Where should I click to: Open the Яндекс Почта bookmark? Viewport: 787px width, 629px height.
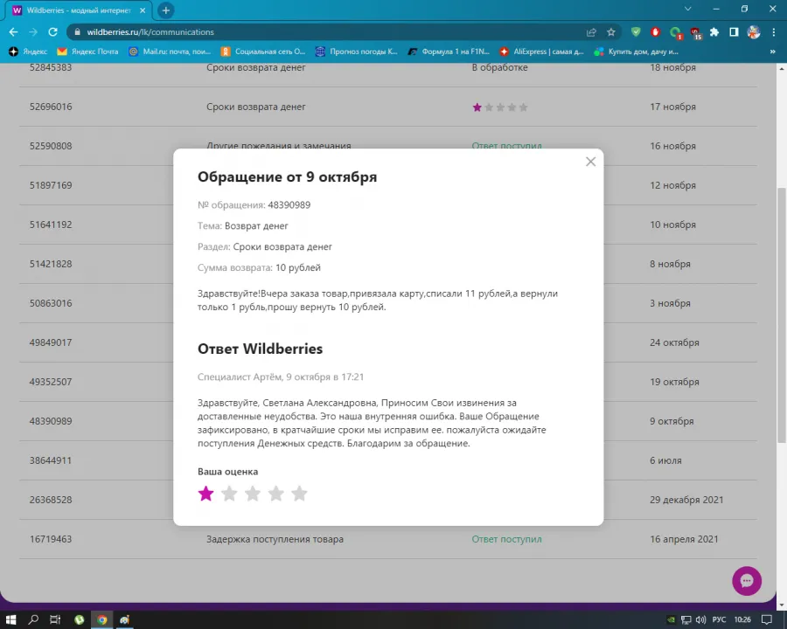point(87,52)
